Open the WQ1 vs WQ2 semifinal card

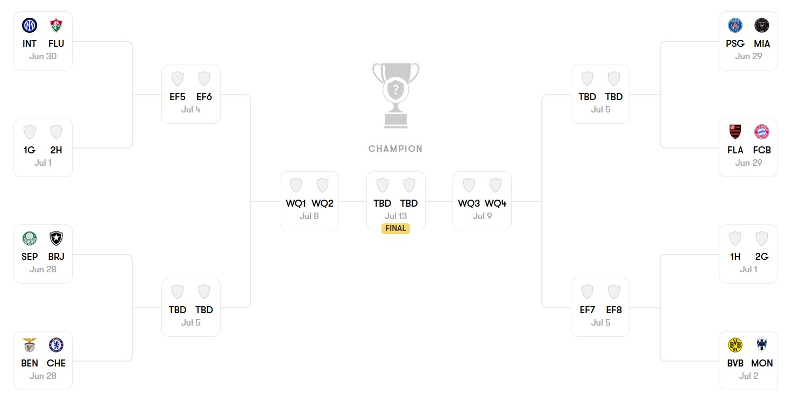click(309, 201)
